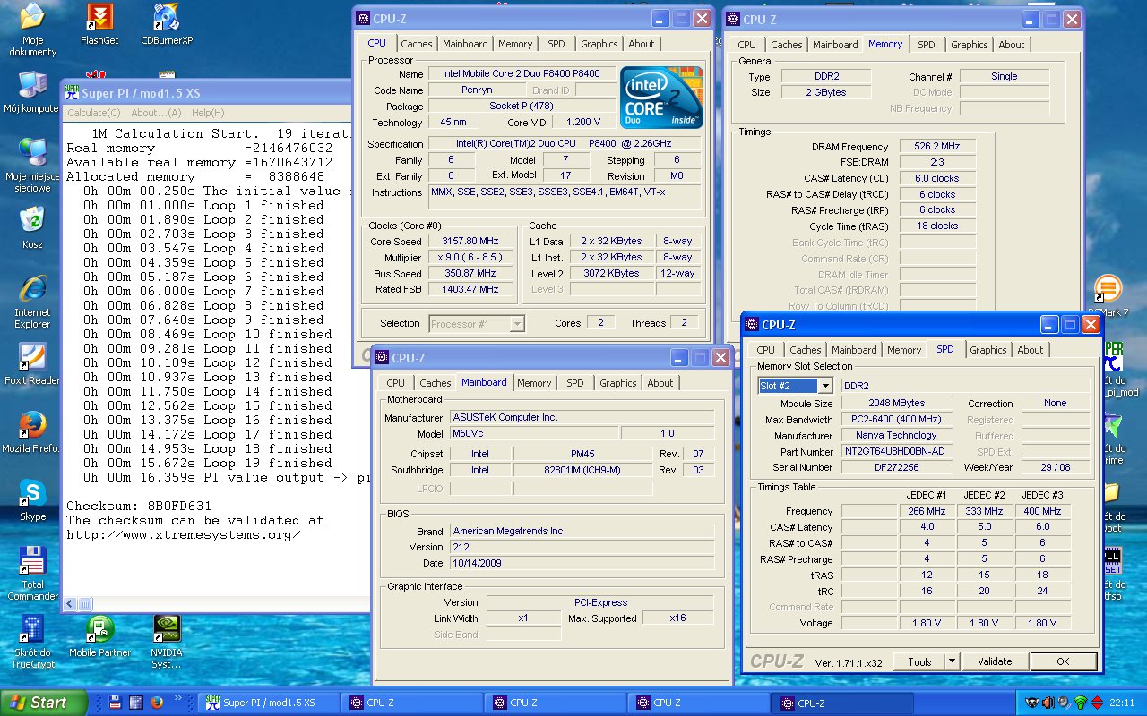Click the Max Bandwidth PC2-6400 (400 MHz) field
The width and height of the screenshot is (1147, 716).
[898, 420]
